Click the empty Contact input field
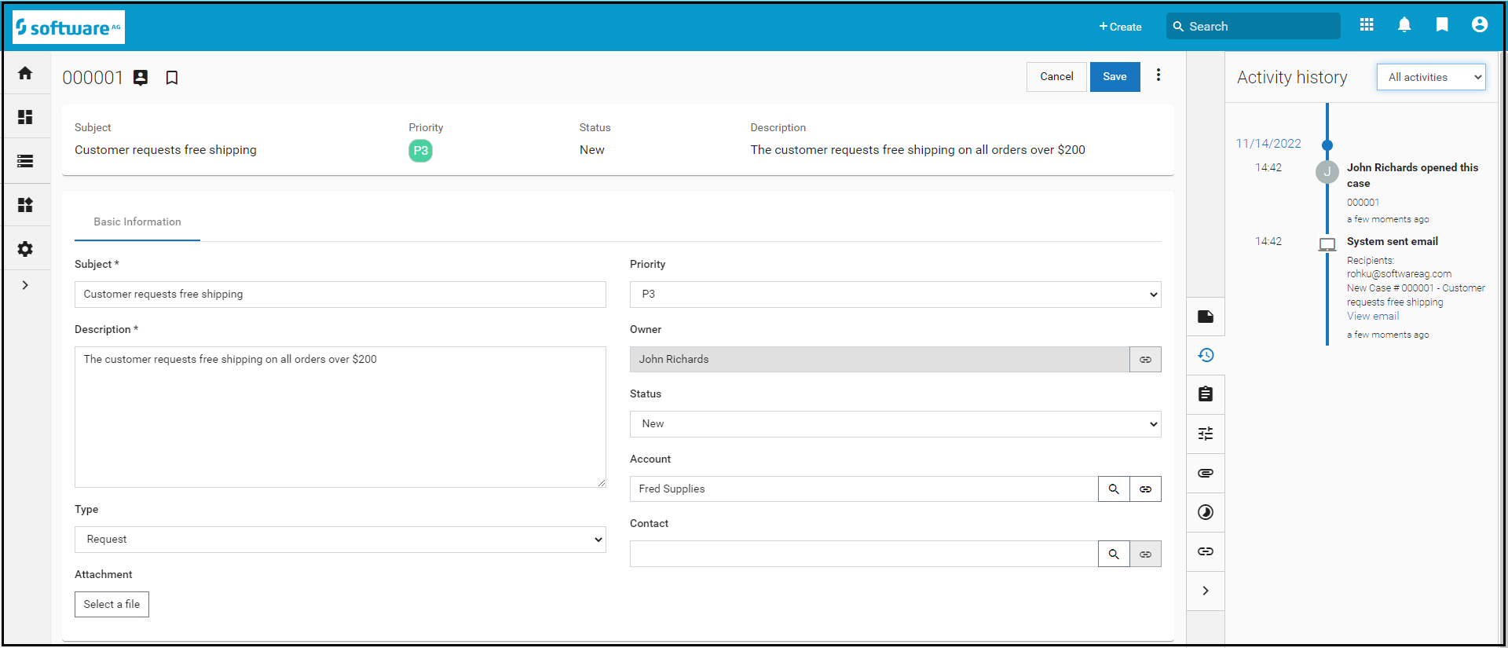 coord(864,554)
